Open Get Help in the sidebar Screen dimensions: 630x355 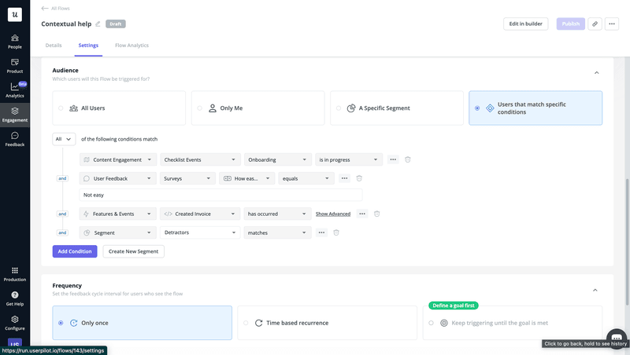pyautogui.click(x=15, y=299)
